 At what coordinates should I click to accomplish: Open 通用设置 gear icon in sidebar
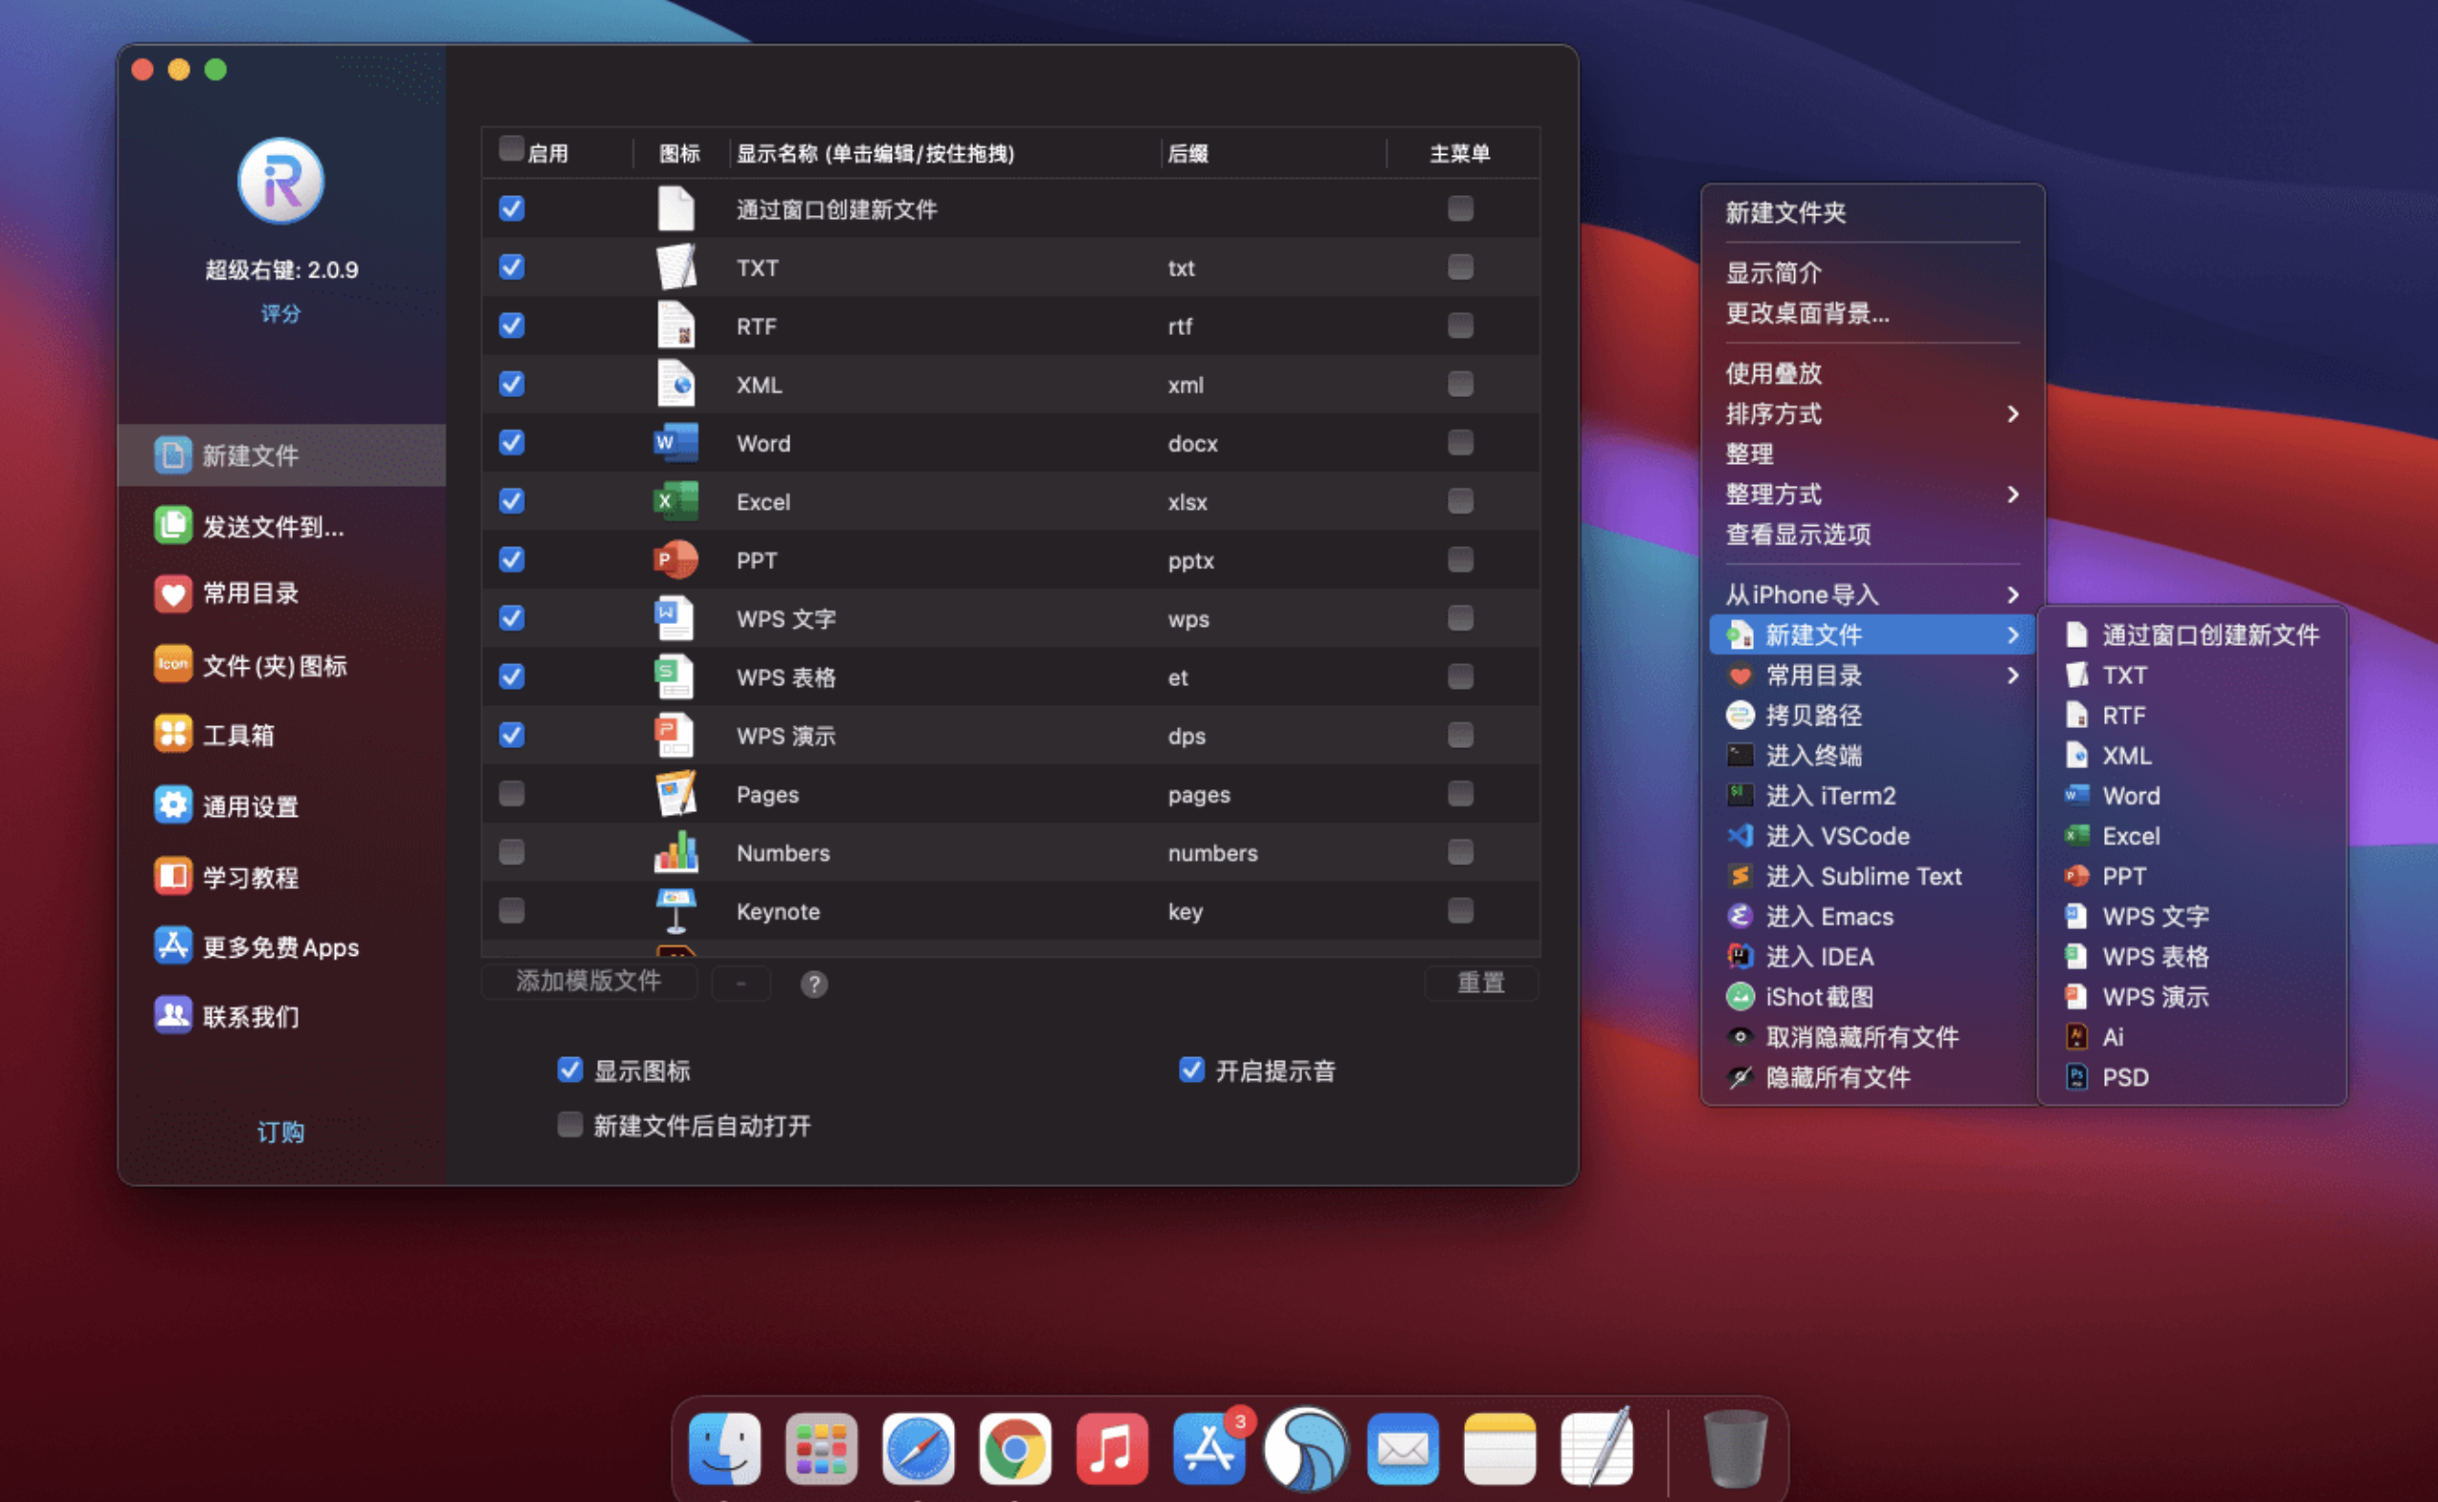tap(173, 806)
